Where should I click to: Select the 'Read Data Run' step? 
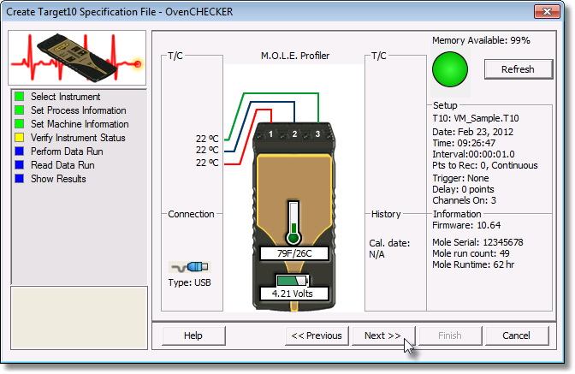[62, 165]
